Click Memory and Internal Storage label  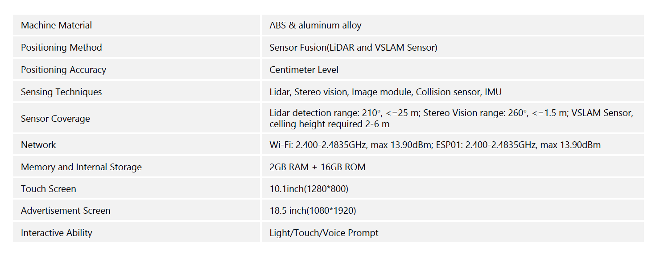(x=81, y=167)
